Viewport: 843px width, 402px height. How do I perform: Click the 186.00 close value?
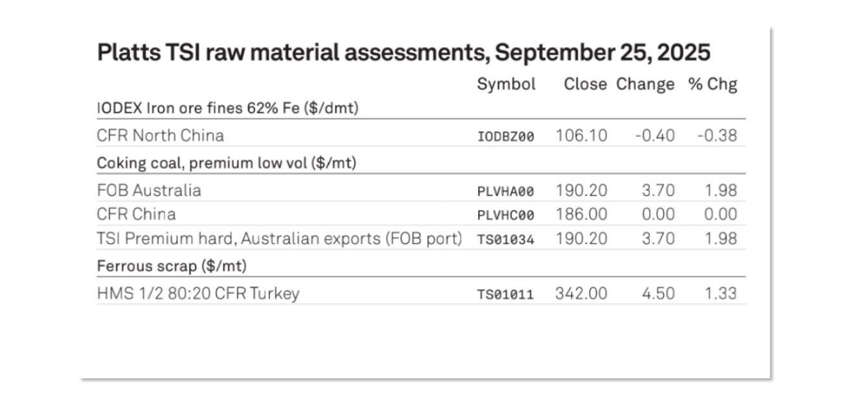click(x=582, y=214)
